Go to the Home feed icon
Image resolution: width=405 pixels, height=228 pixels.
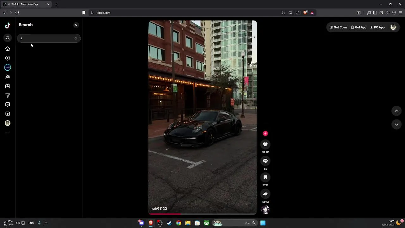click(8, 49)
